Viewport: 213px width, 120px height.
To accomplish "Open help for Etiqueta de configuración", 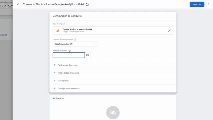I will coord(75,39).
